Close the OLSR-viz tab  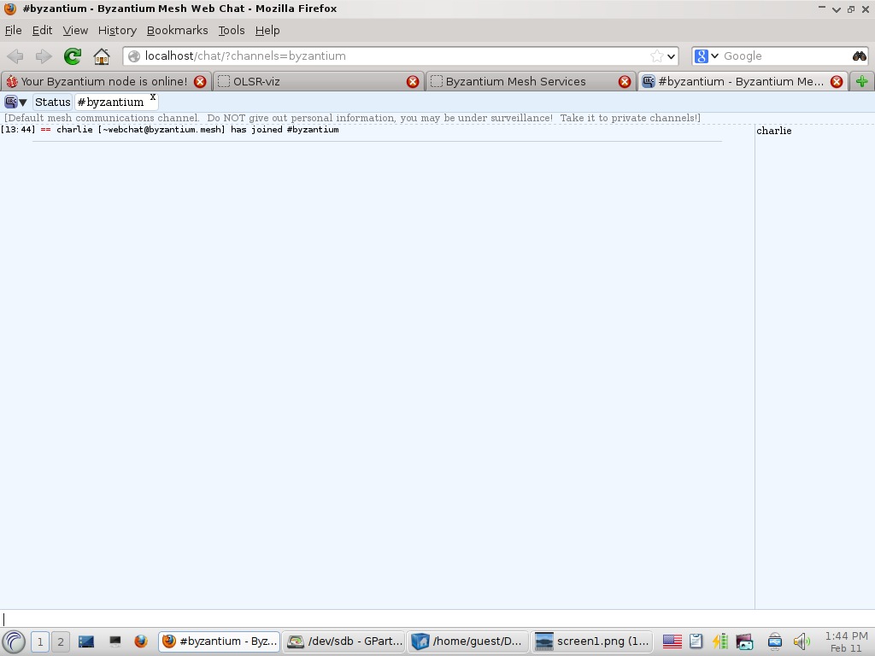[413, 81]
